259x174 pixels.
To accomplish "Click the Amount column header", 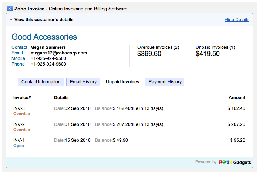I will click(x=237, y=98).
